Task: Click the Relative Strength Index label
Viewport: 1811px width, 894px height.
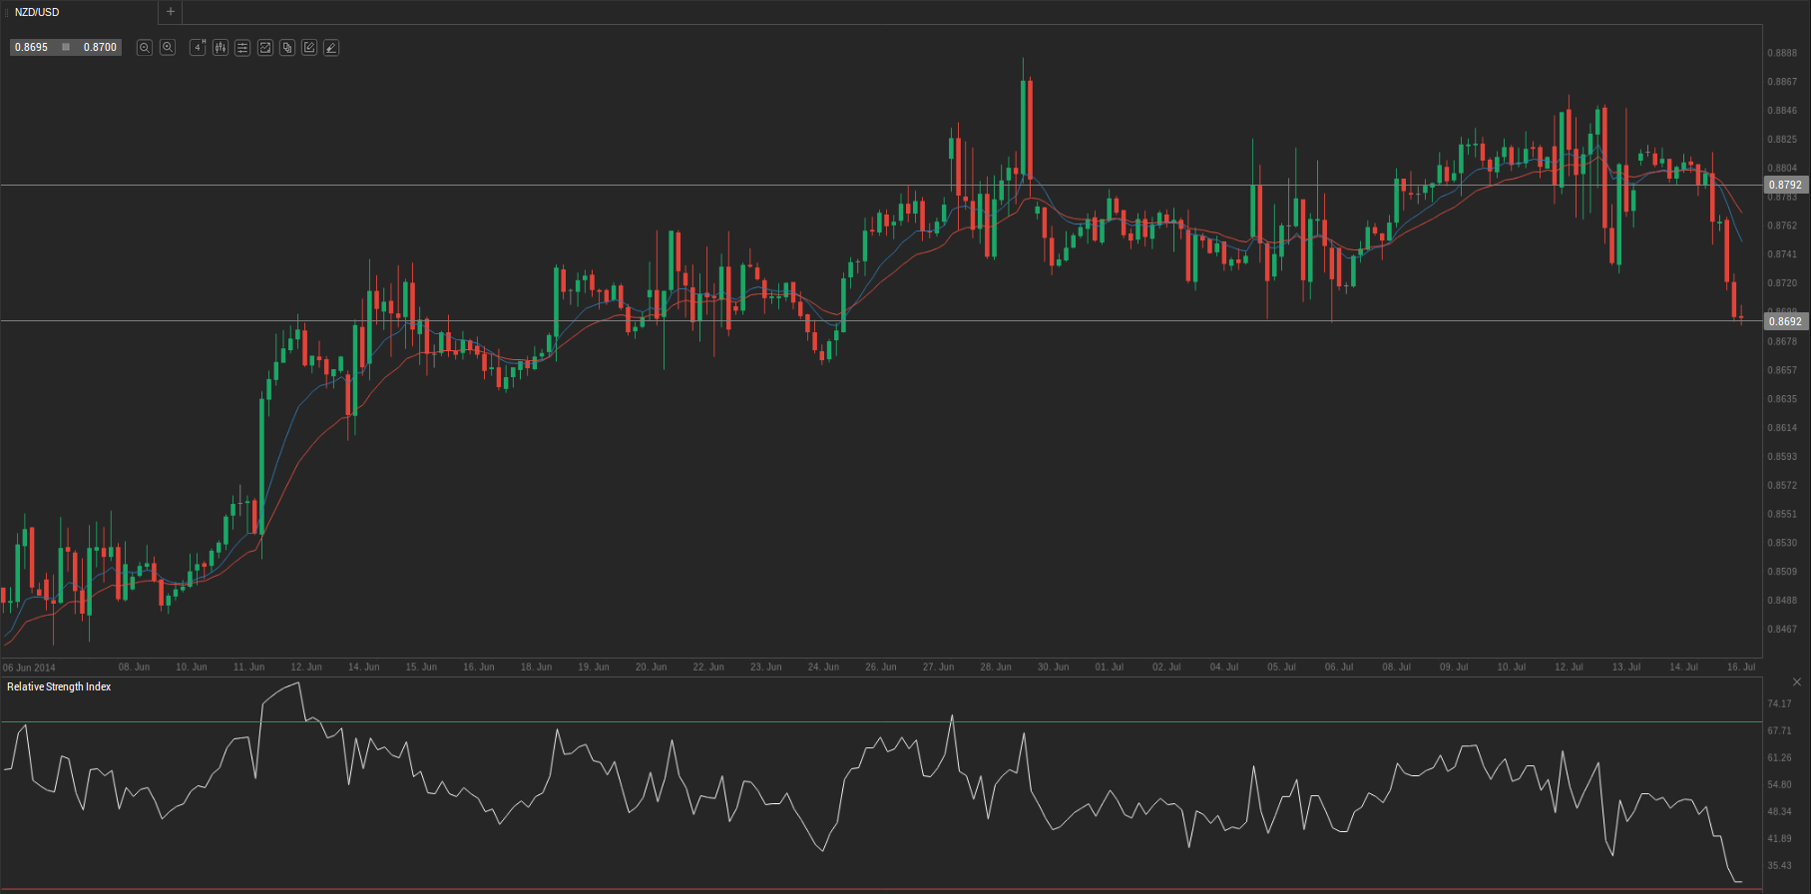Action: 59,687
